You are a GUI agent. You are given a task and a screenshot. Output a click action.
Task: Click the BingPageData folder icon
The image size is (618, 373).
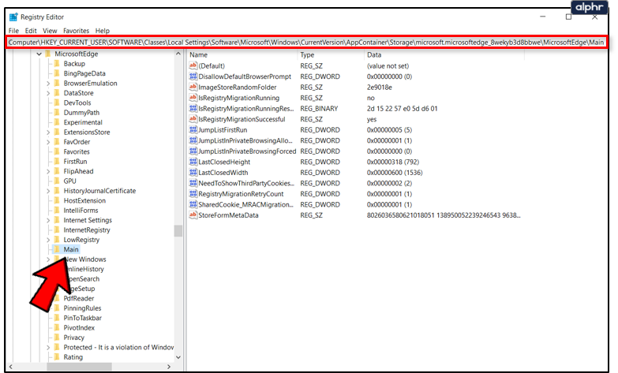(57, 73)
